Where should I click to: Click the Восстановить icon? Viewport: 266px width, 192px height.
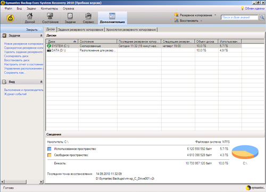pyautogui.click(x=176, y=21)
